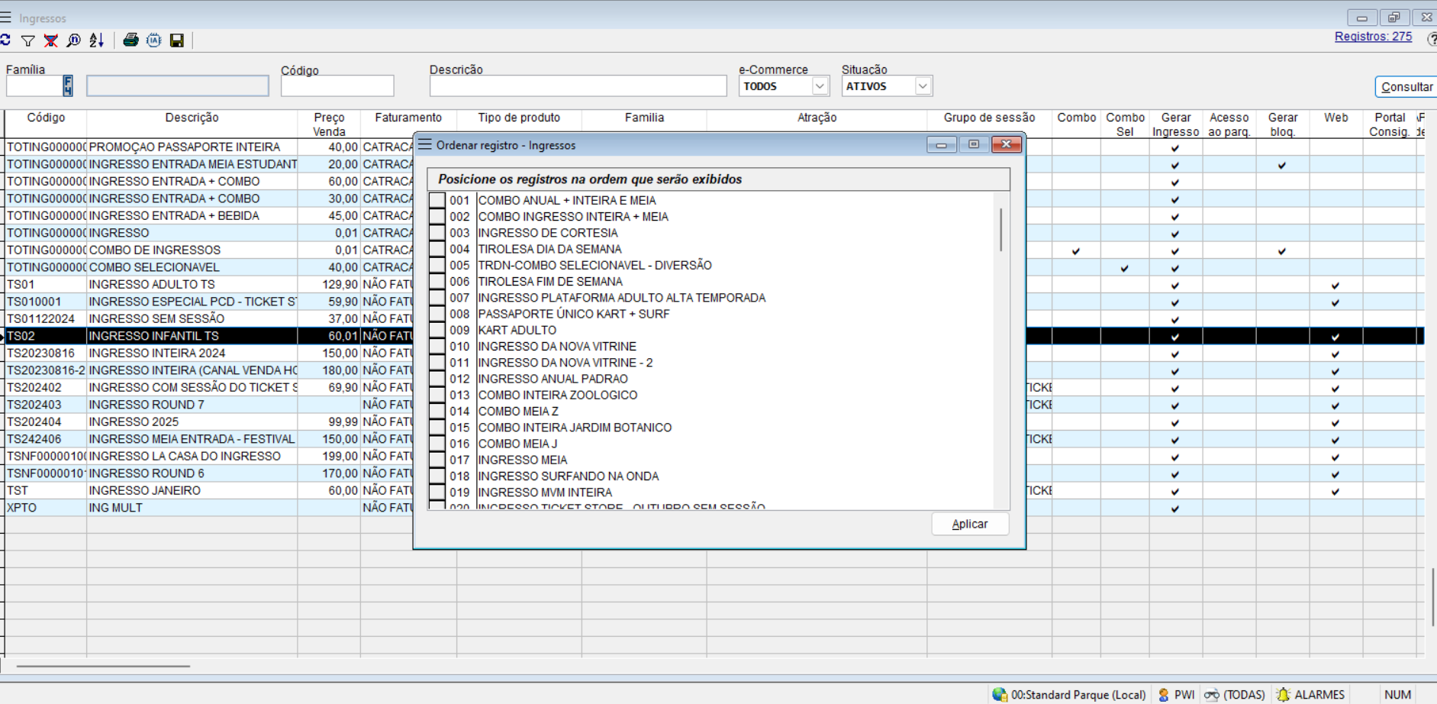Print the list with the printer icon
The width and height of the screenshot is (1437, 704).
(130, 40)
